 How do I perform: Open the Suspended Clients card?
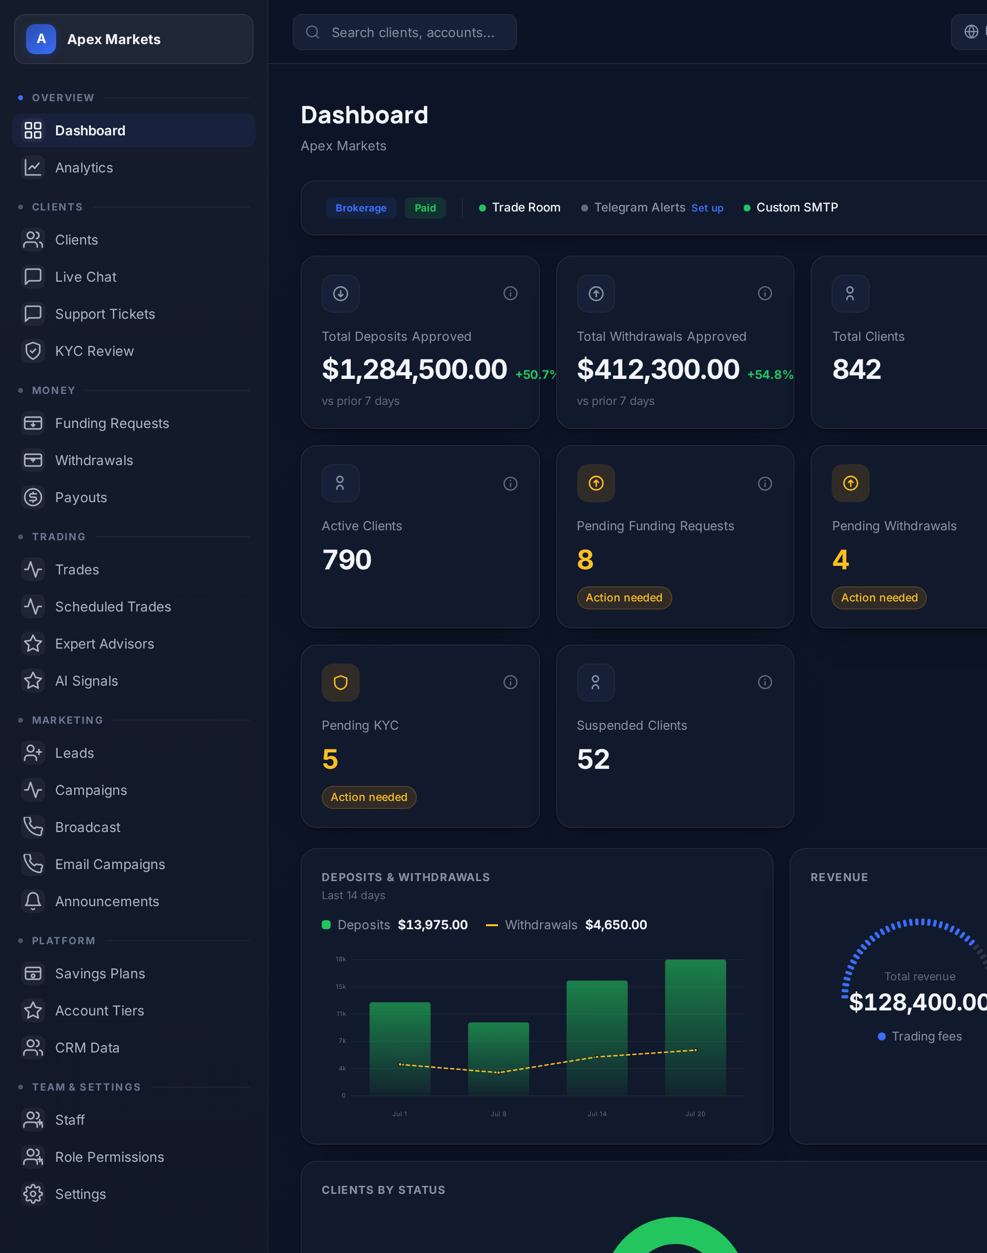(x=675, y=736)
